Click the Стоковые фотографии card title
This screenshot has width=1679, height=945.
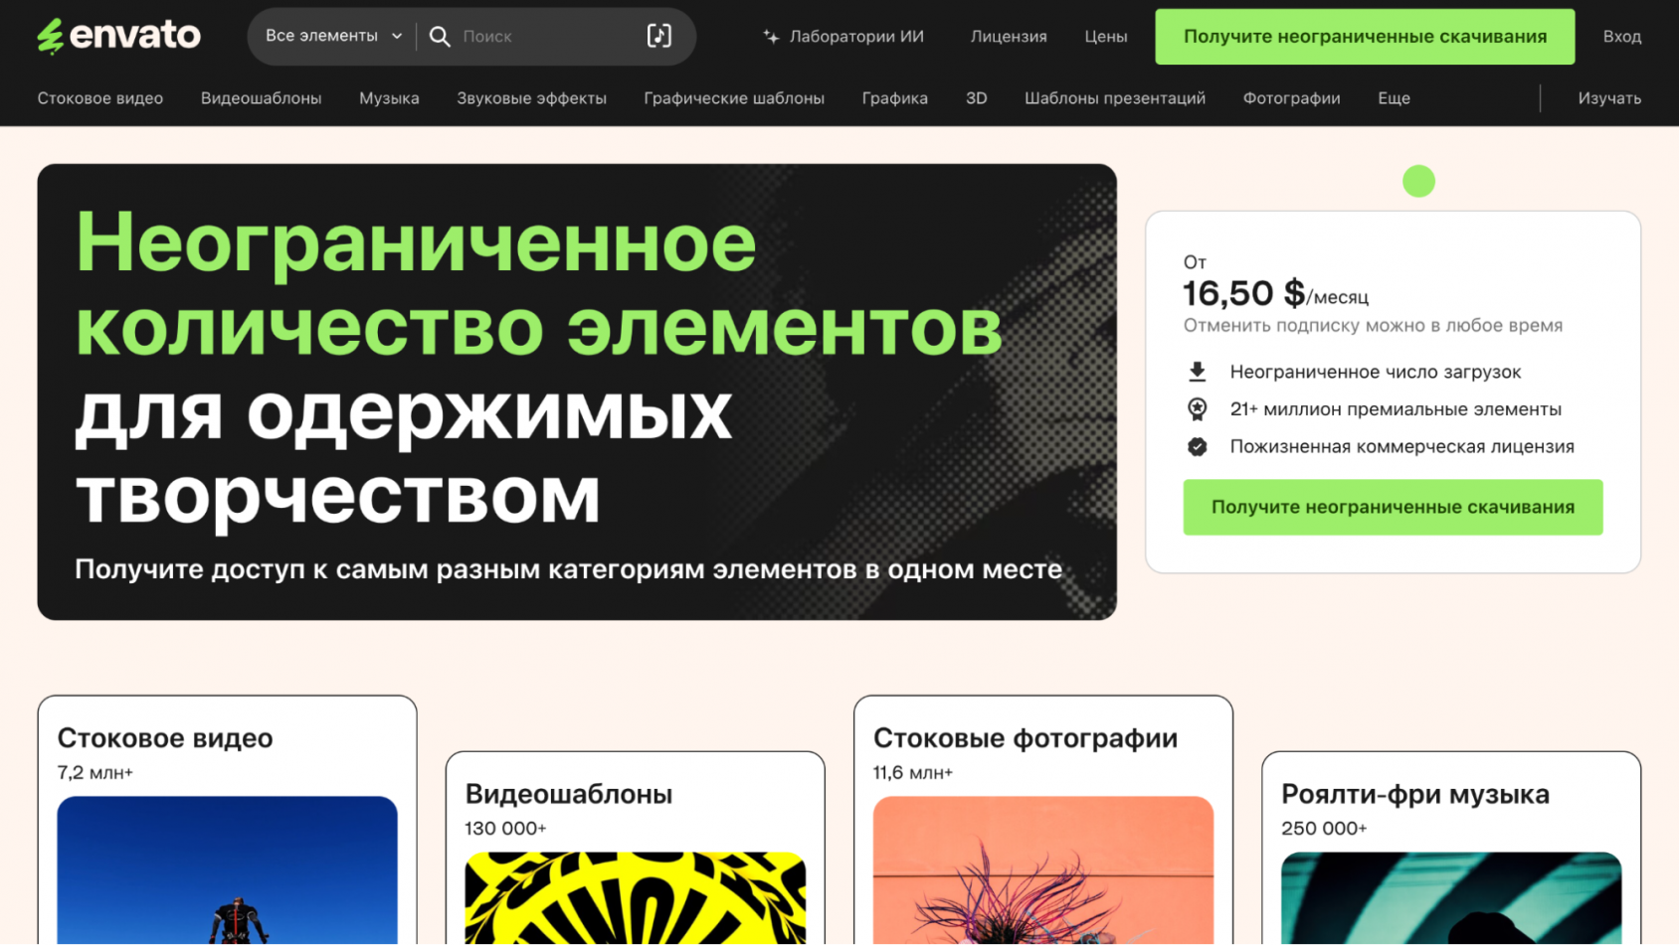tap(1026, 738)
